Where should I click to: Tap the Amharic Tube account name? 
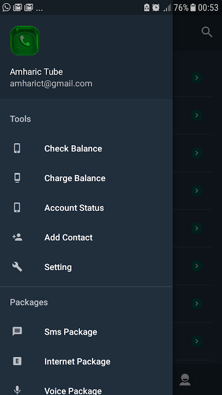tap(36, 72)
